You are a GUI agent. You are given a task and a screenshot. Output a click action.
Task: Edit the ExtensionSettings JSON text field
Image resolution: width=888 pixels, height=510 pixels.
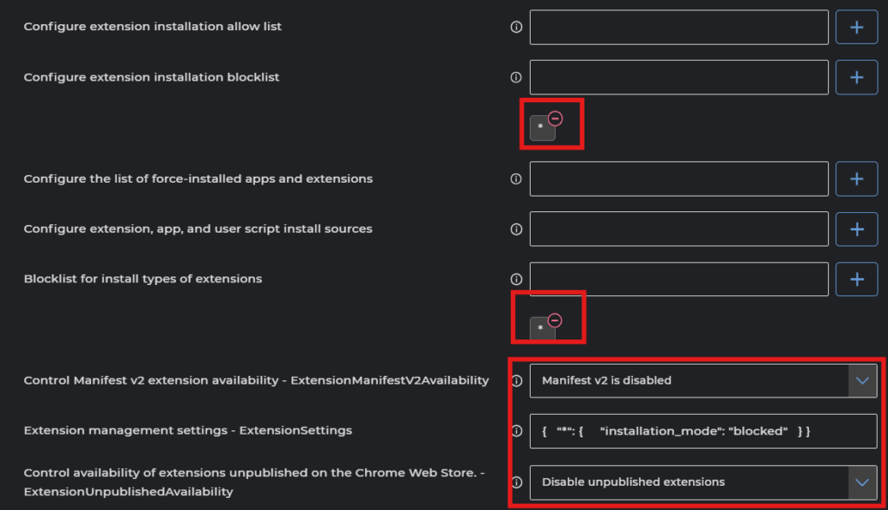(702, 431)
